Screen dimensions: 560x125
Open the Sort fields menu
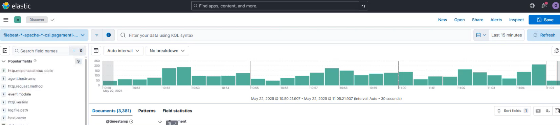click(x=512, y=111)
